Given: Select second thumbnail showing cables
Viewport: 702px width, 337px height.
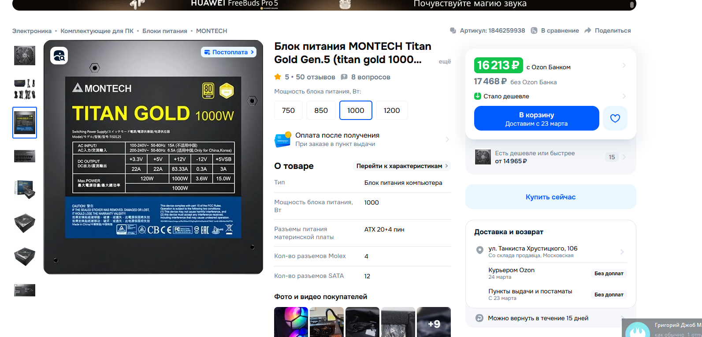Looking at the screenshot, I should click(x=25, y=89).
